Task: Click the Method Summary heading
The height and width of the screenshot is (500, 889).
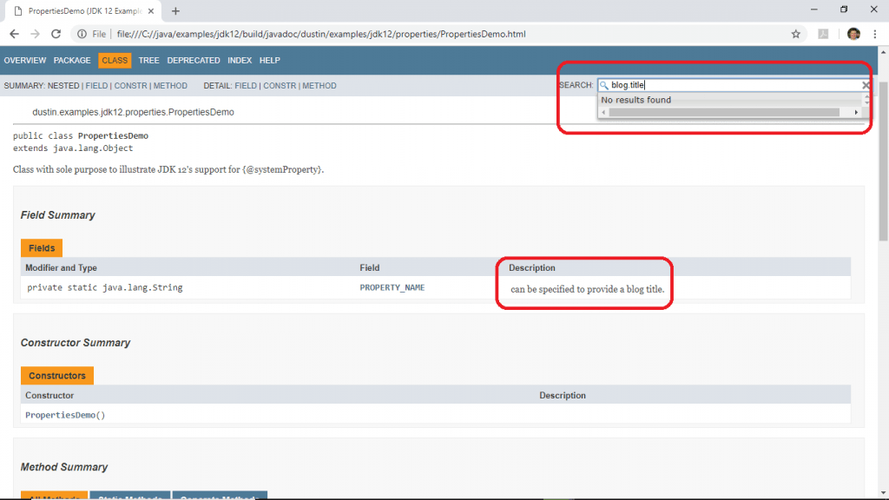Action: 64,467
